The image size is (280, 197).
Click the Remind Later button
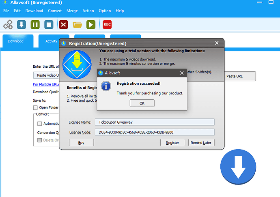202,143
